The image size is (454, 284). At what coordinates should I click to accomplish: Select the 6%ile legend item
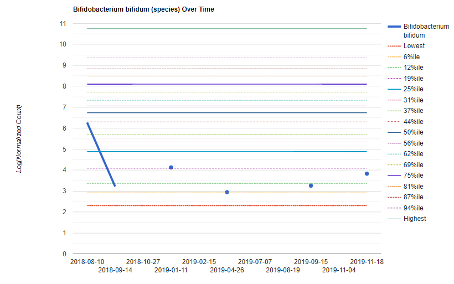click(x=413, y=56)
